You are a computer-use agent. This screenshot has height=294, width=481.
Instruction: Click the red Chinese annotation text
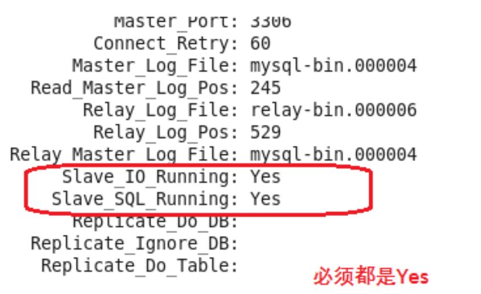coord(370,276)
